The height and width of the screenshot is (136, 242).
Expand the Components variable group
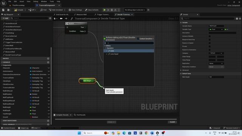2,65
